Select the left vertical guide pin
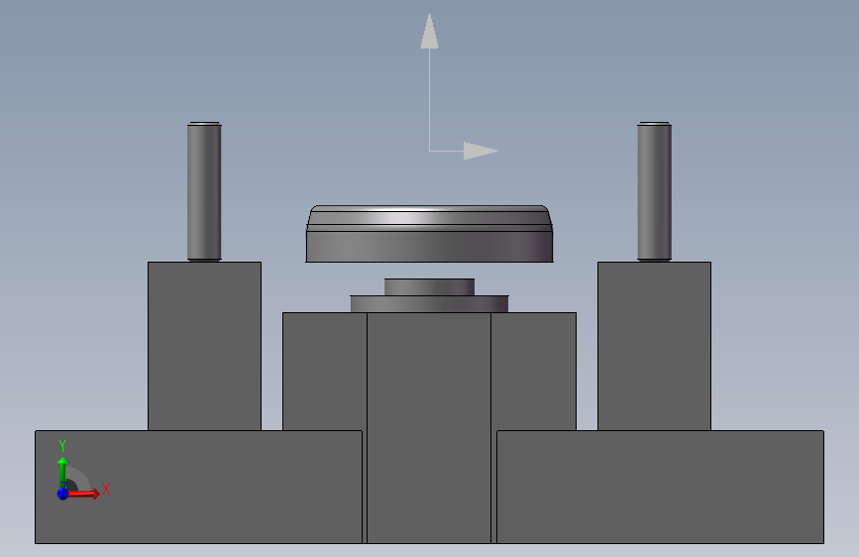 point(204,191)
